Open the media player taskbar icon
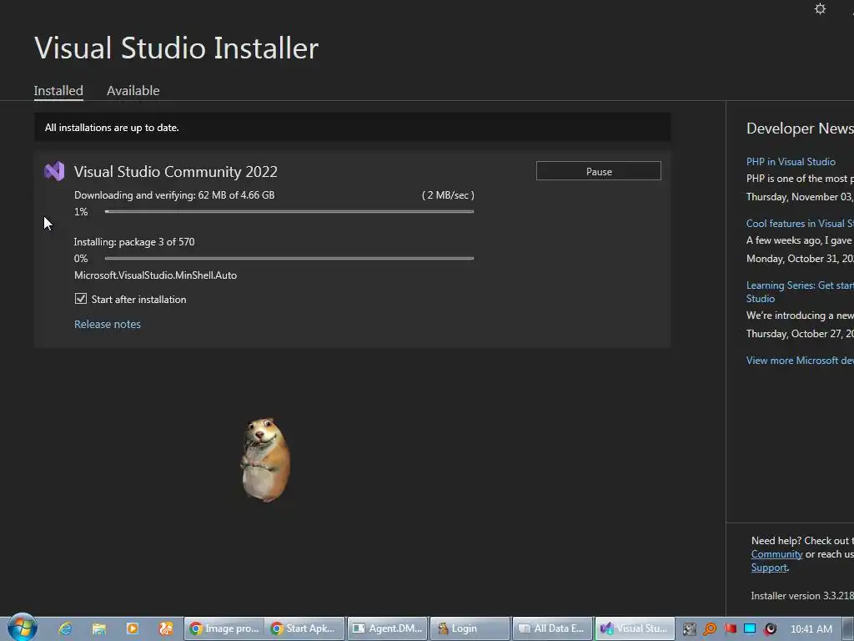Image resolution: width=854 pixels, height=641 pixels. 133,628
